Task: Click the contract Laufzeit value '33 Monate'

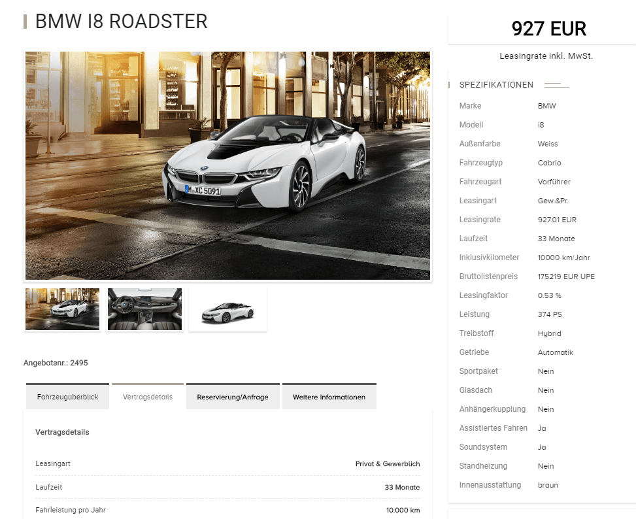Action: coord(403,487)
